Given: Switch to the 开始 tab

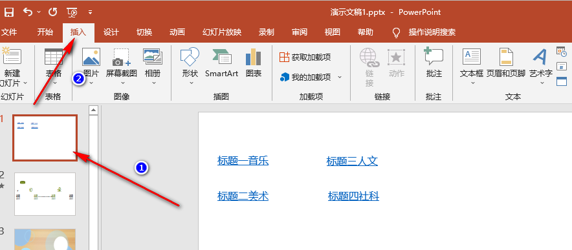Looking at the screenshot, I should click(x=45, y=32).
